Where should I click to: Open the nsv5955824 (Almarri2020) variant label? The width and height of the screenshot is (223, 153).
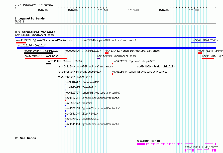click(83, 51)
